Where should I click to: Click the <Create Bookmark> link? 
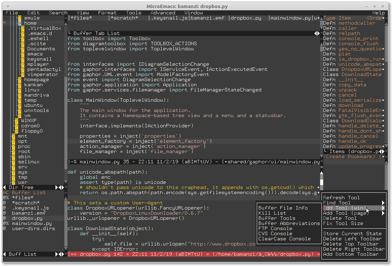point(349,157)
